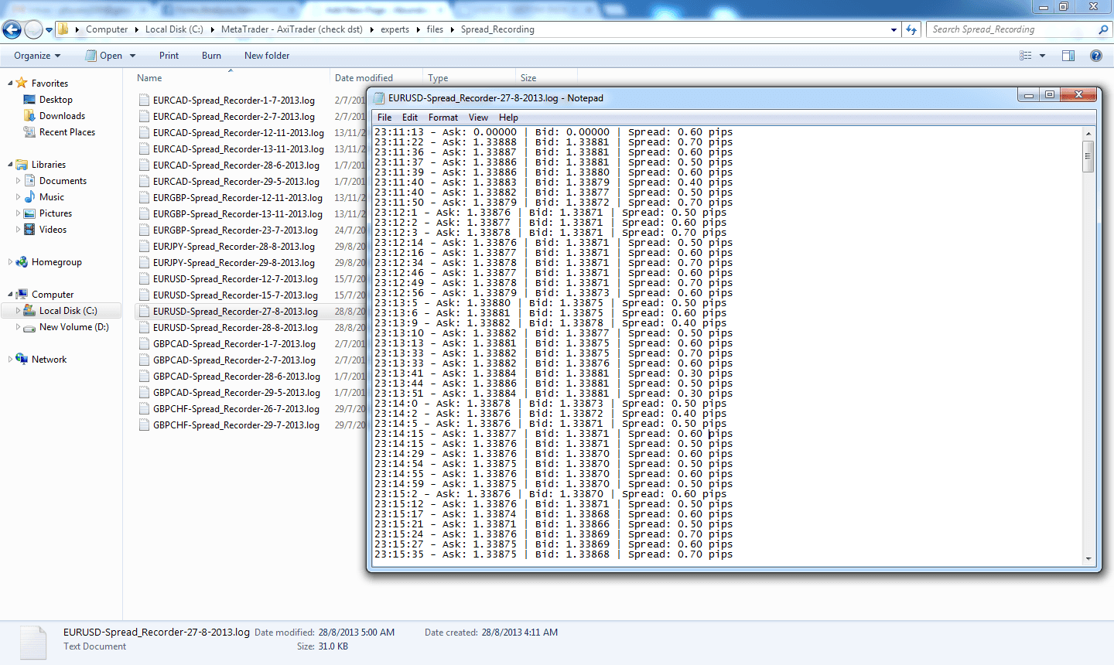
Task: Toggle the preview pane
Action: [x=1068, y=55]
